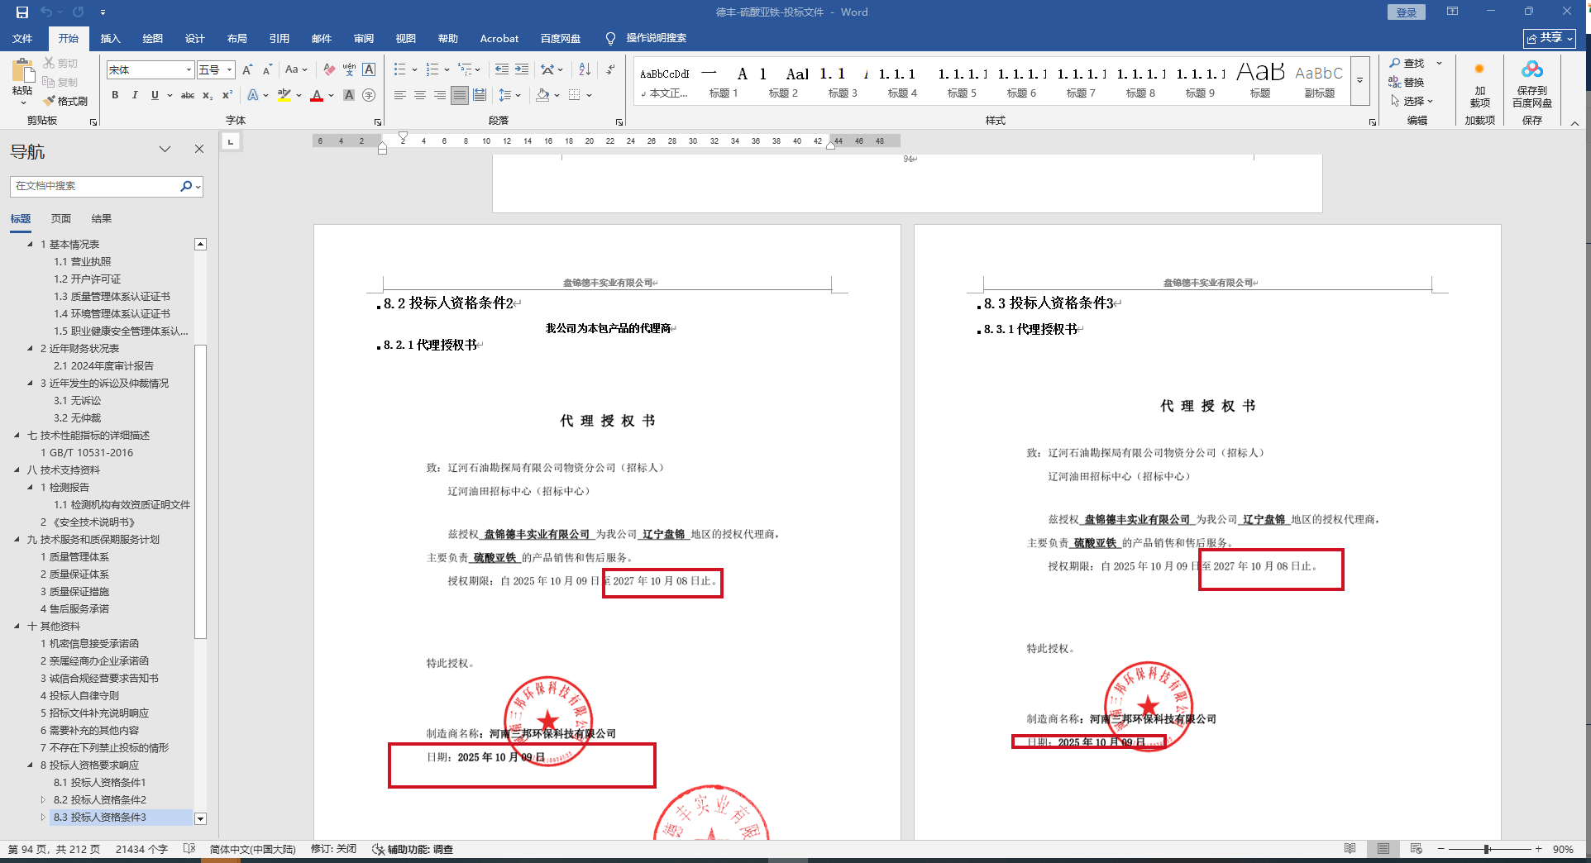The height and width of the screenshot is (863, 1591).
Task: Open Replace (替换) in the editing group
Action: coord(1407,82)
